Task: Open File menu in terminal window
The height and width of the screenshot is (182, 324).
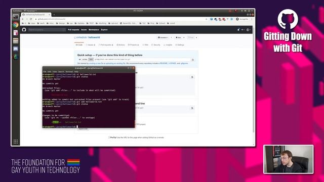Action: 45,72
